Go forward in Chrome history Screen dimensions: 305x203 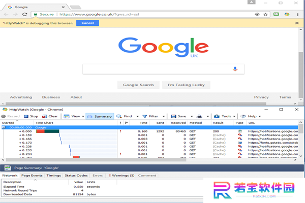pyautogui.click(x=15, y=14)
